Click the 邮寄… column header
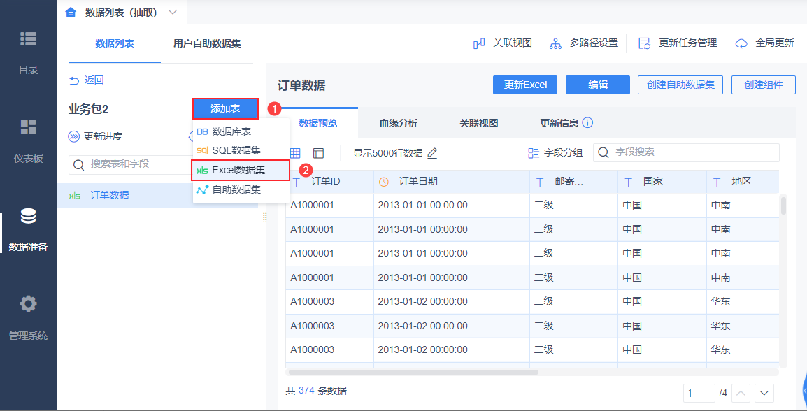 pyautogui.click(x=574, y=182)
